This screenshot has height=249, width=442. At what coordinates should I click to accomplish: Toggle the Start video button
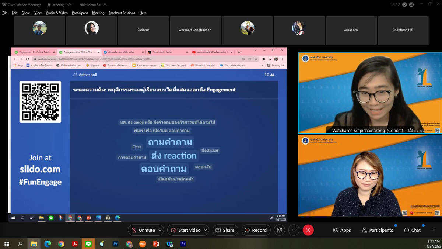pyautogui.click(x=185, y=230)
